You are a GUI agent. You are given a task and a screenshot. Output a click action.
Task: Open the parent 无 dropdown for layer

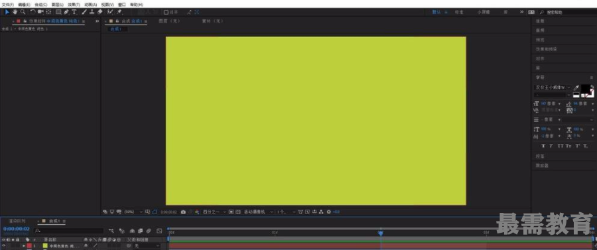[147, 246]
